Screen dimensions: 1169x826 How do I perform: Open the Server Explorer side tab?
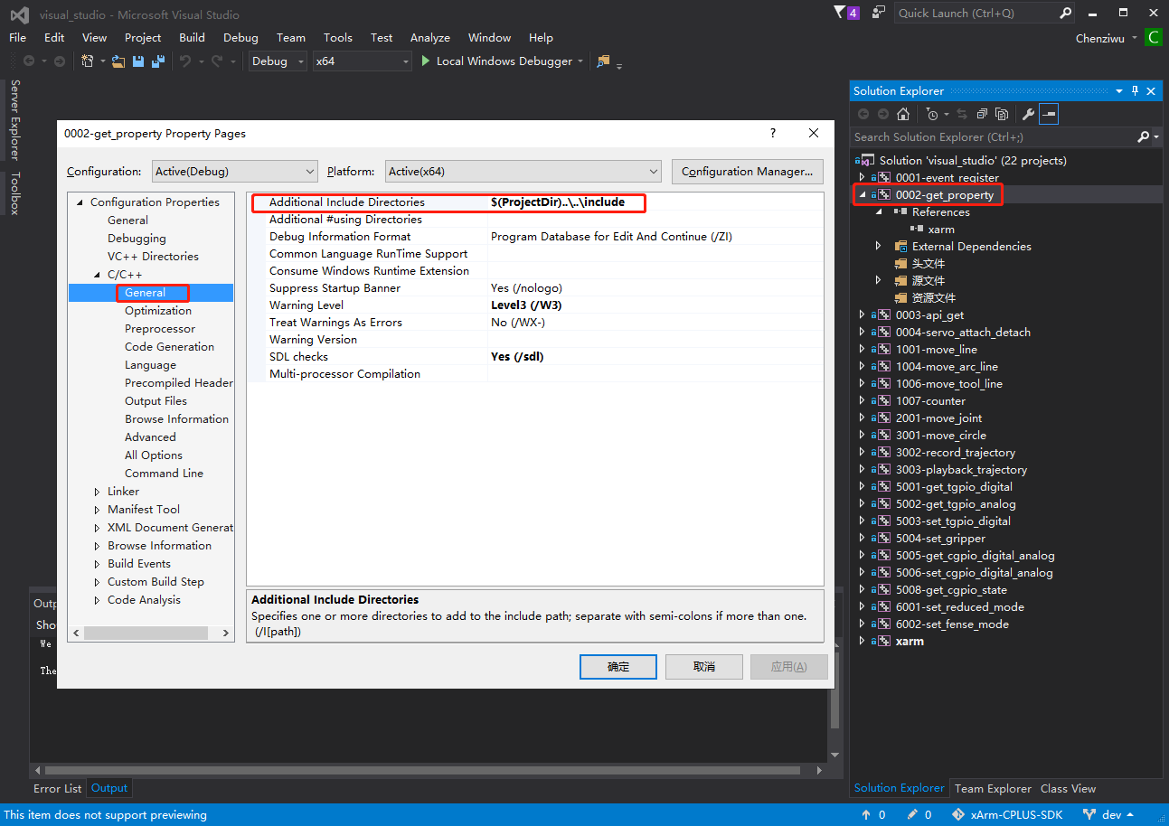(x=14, y=120)
